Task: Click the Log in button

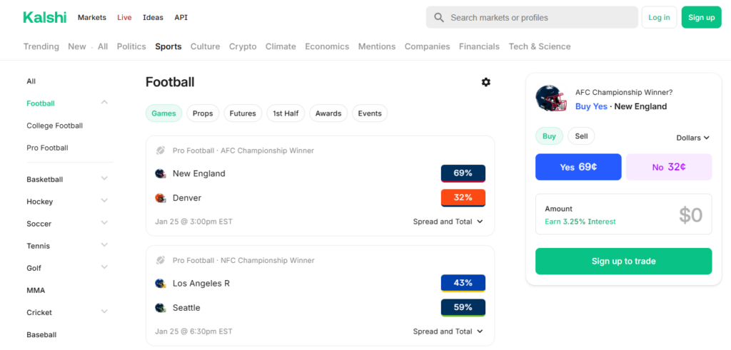Action: coord(659,17)
